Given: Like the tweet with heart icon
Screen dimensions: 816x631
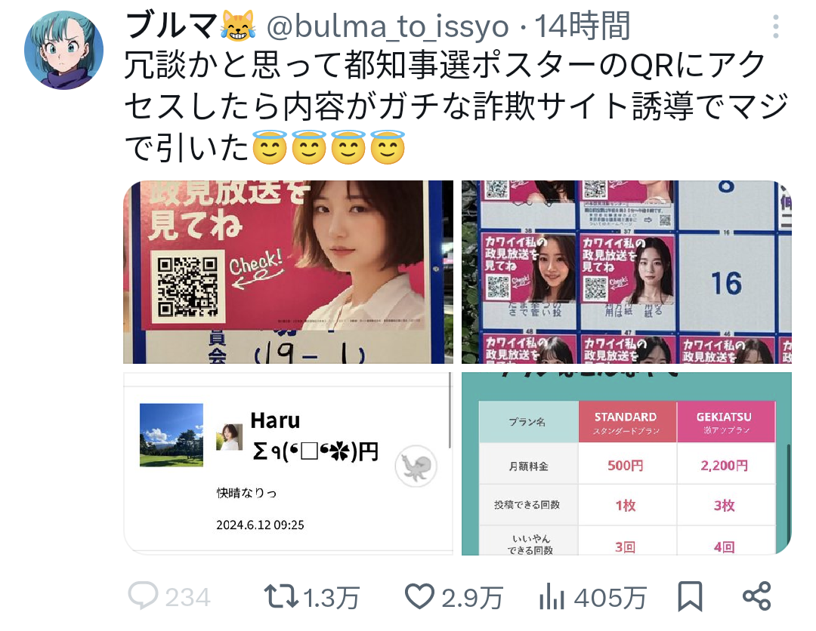Looking at the screenshot, I should [419, 596].
